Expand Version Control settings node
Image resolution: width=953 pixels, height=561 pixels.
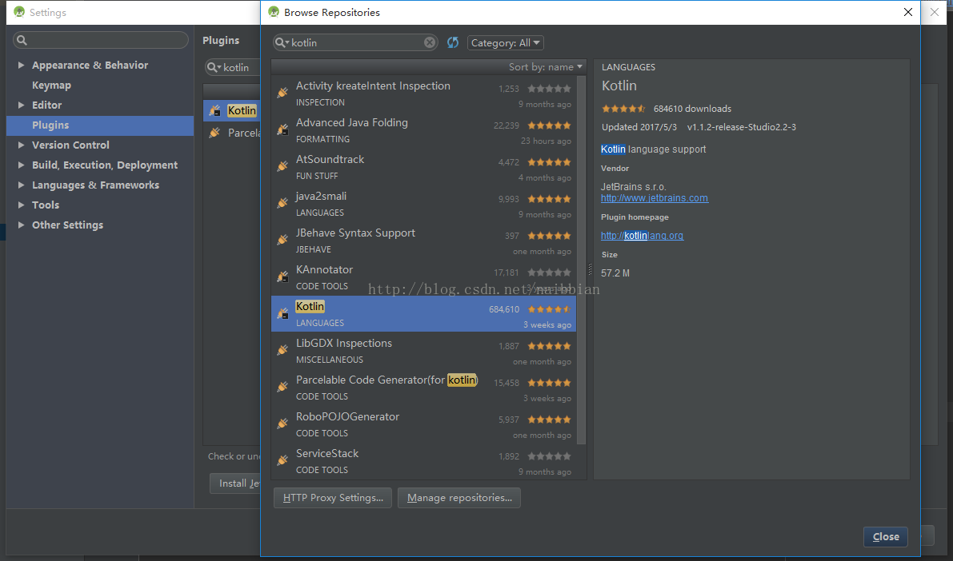[x=22, y=145]
